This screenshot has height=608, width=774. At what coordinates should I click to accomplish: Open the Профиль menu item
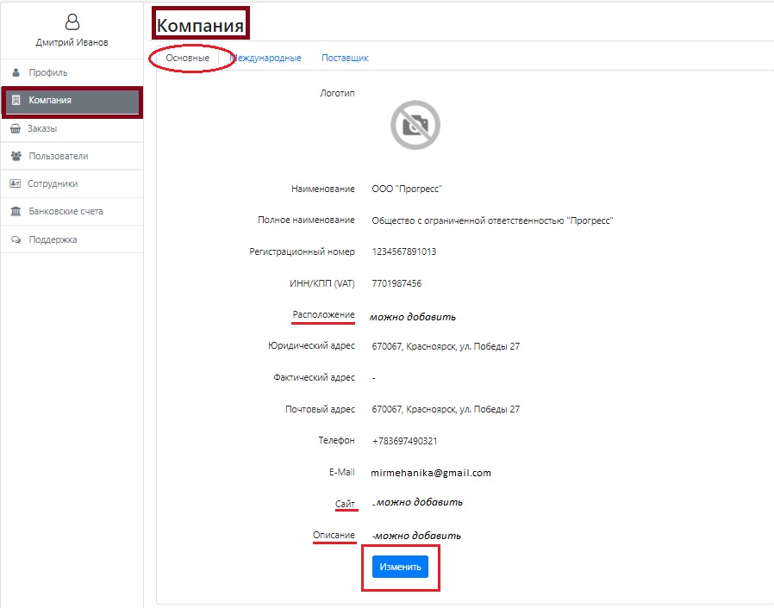[72, 72]
